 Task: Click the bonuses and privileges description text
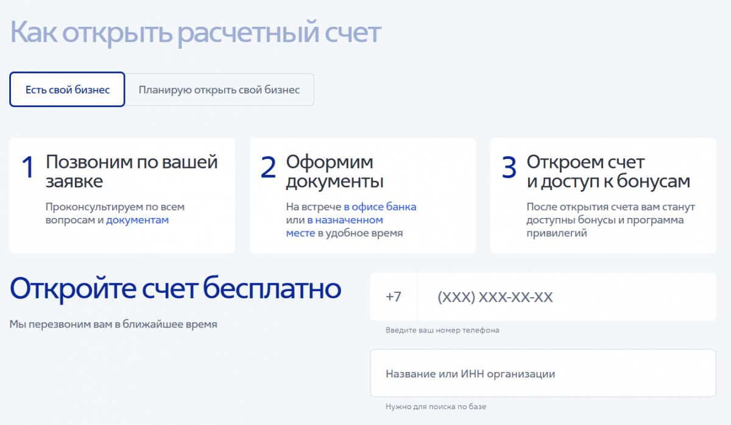611,220
